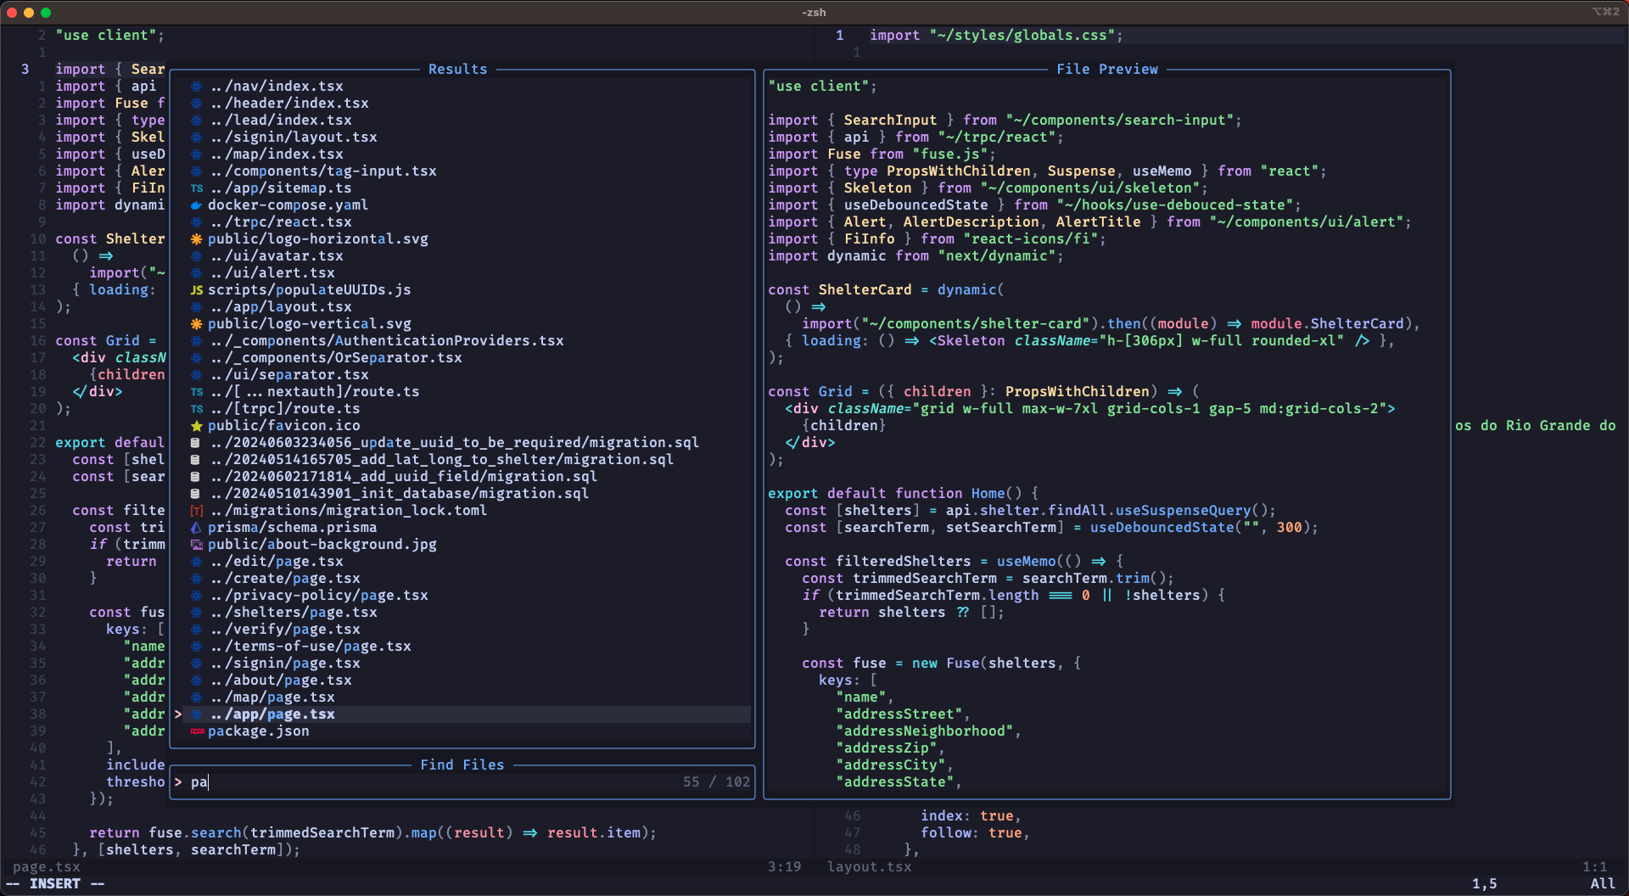This screenshot has width=1629, height=896.
Task: Click the TOML icon beside migration_lock.toml
Action: point(197,511)
